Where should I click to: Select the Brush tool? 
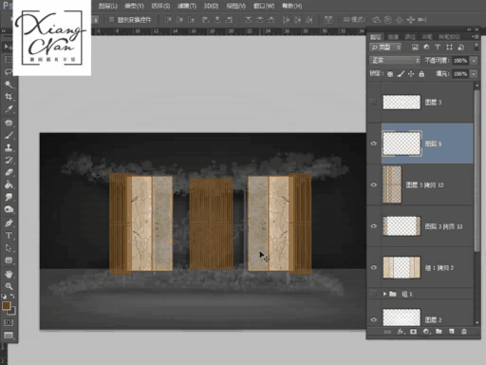[9, 135]
